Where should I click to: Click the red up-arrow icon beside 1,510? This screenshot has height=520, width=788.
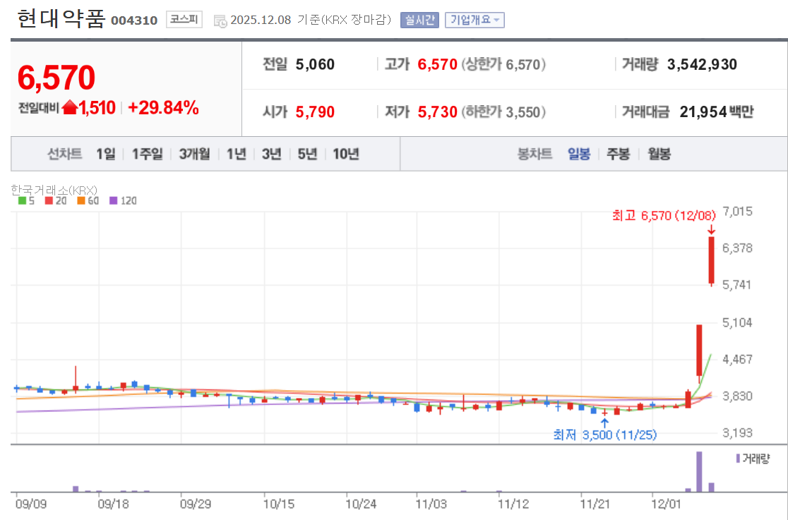(x=70, y=107)
